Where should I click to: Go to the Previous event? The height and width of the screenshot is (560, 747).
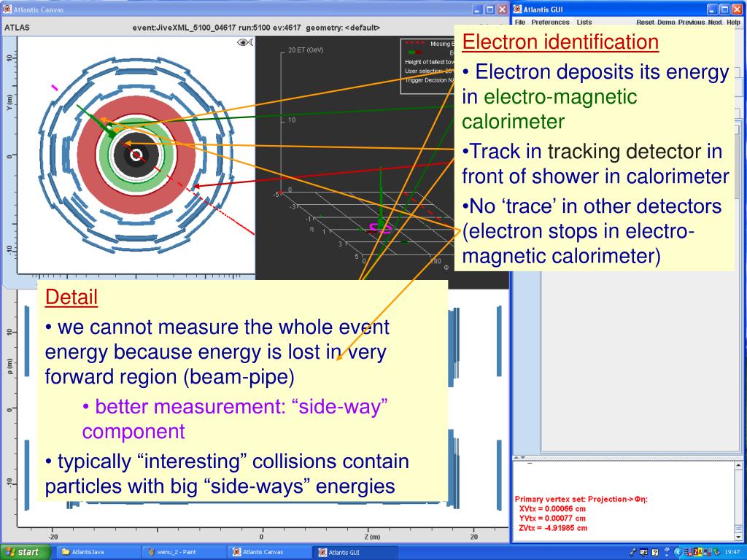tap(692, 23)
